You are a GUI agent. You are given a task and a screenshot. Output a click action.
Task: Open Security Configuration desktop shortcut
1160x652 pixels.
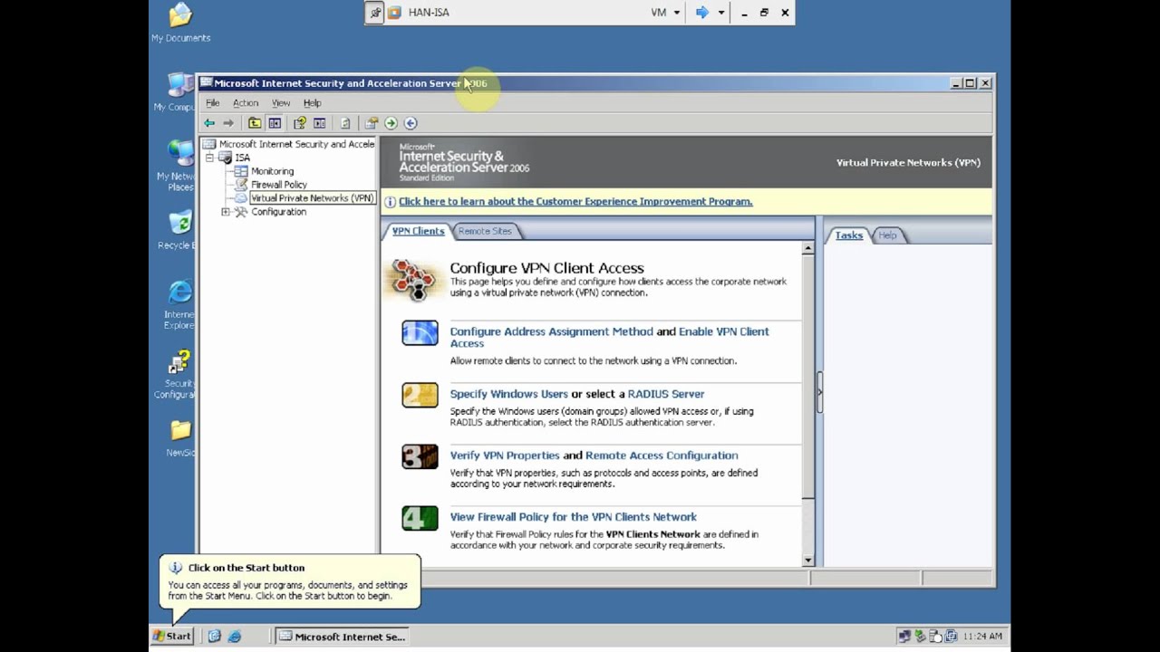pyautogui.click(x=178, y=373)
